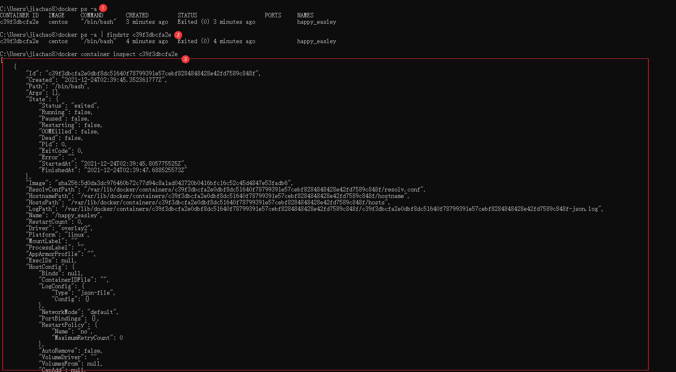This screenshot has height=372, width=676.
Task: Click the "Name": "no" line
Action: 72,331
